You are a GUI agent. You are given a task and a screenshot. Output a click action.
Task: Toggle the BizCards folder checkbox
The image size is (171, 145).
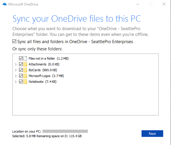(x=21, y=70)
